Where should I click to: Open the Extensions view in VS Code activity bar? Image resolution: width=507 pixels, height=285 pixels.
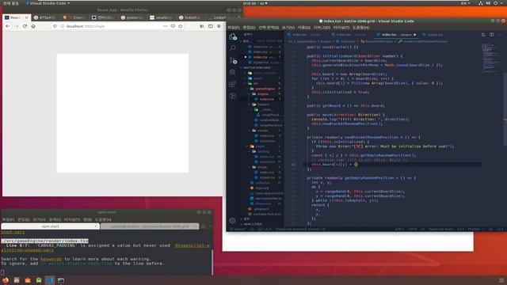(x=232, y=84)
